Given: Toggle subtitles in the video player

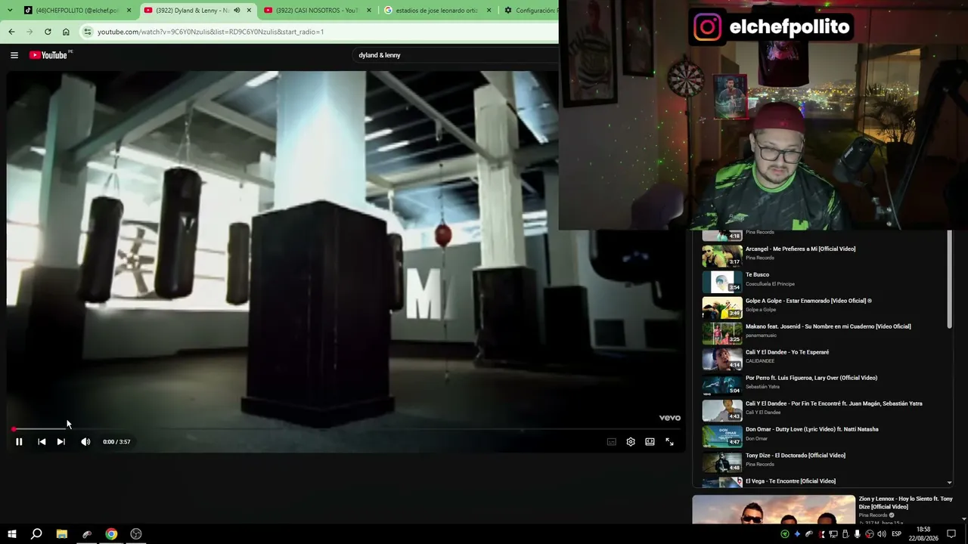Looking at the screenshot, I should pyautogui.click(x=612, y=442).
